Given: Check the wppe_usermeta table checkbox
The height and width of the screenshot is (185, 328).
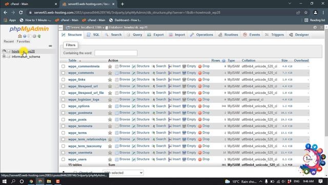Looking at the screenshot, I should pos(63,153).
